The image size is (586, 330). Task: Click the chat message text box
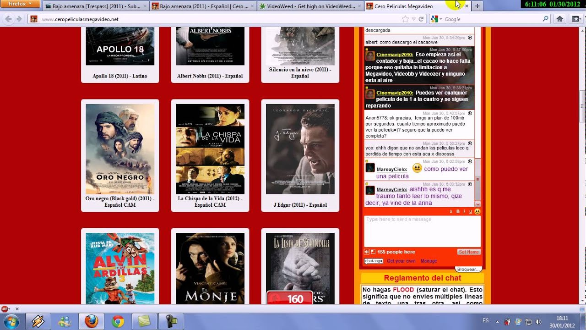click(x=422, y=231)
